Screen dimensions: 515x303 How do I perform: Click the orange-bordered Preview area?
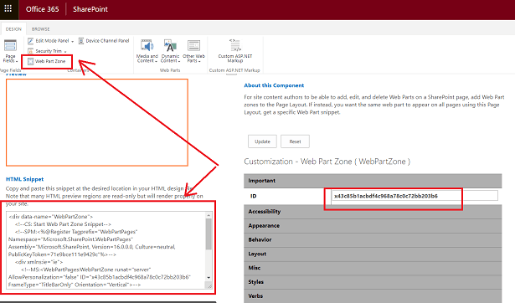[x=97, y=122]
